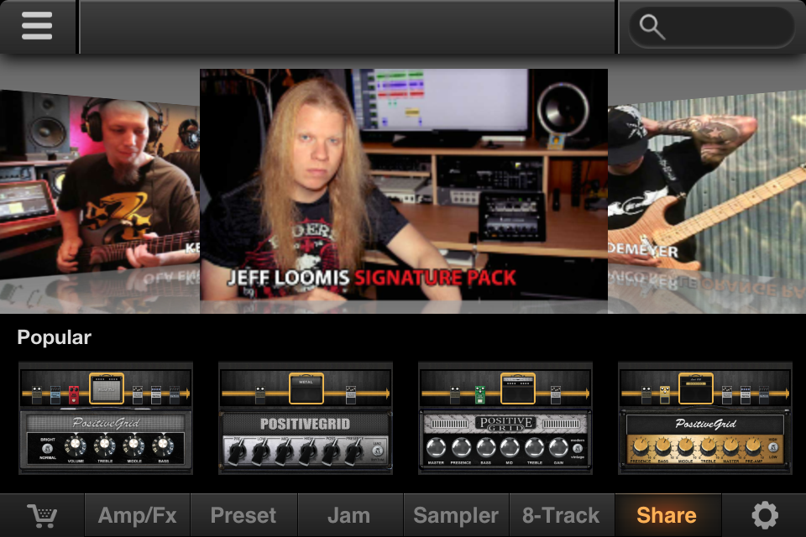Screen dimensions: 806x537
Task: Toggle the modern/vintage switch on third amp
Action: [578, 448]
